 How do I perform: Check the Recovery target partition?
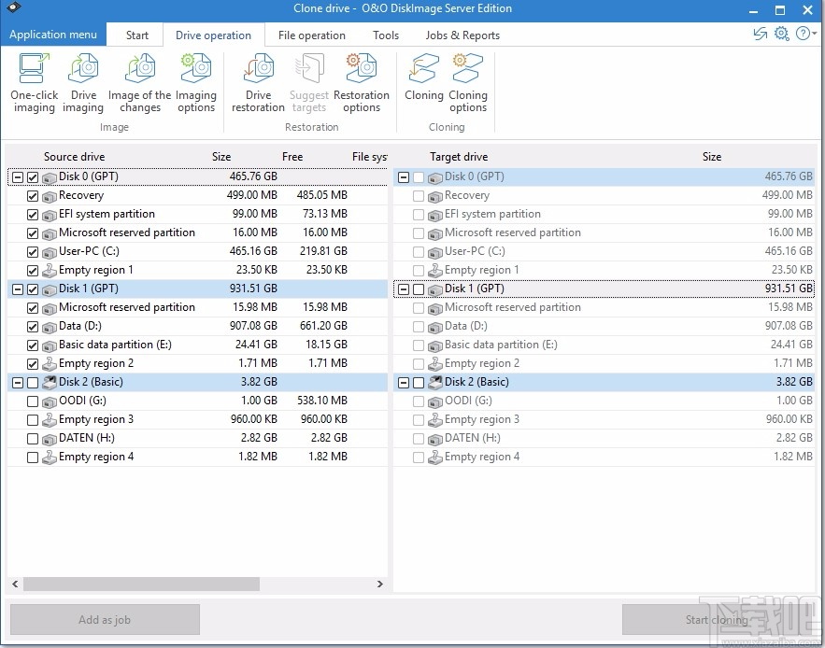click(x=417, y=195)
